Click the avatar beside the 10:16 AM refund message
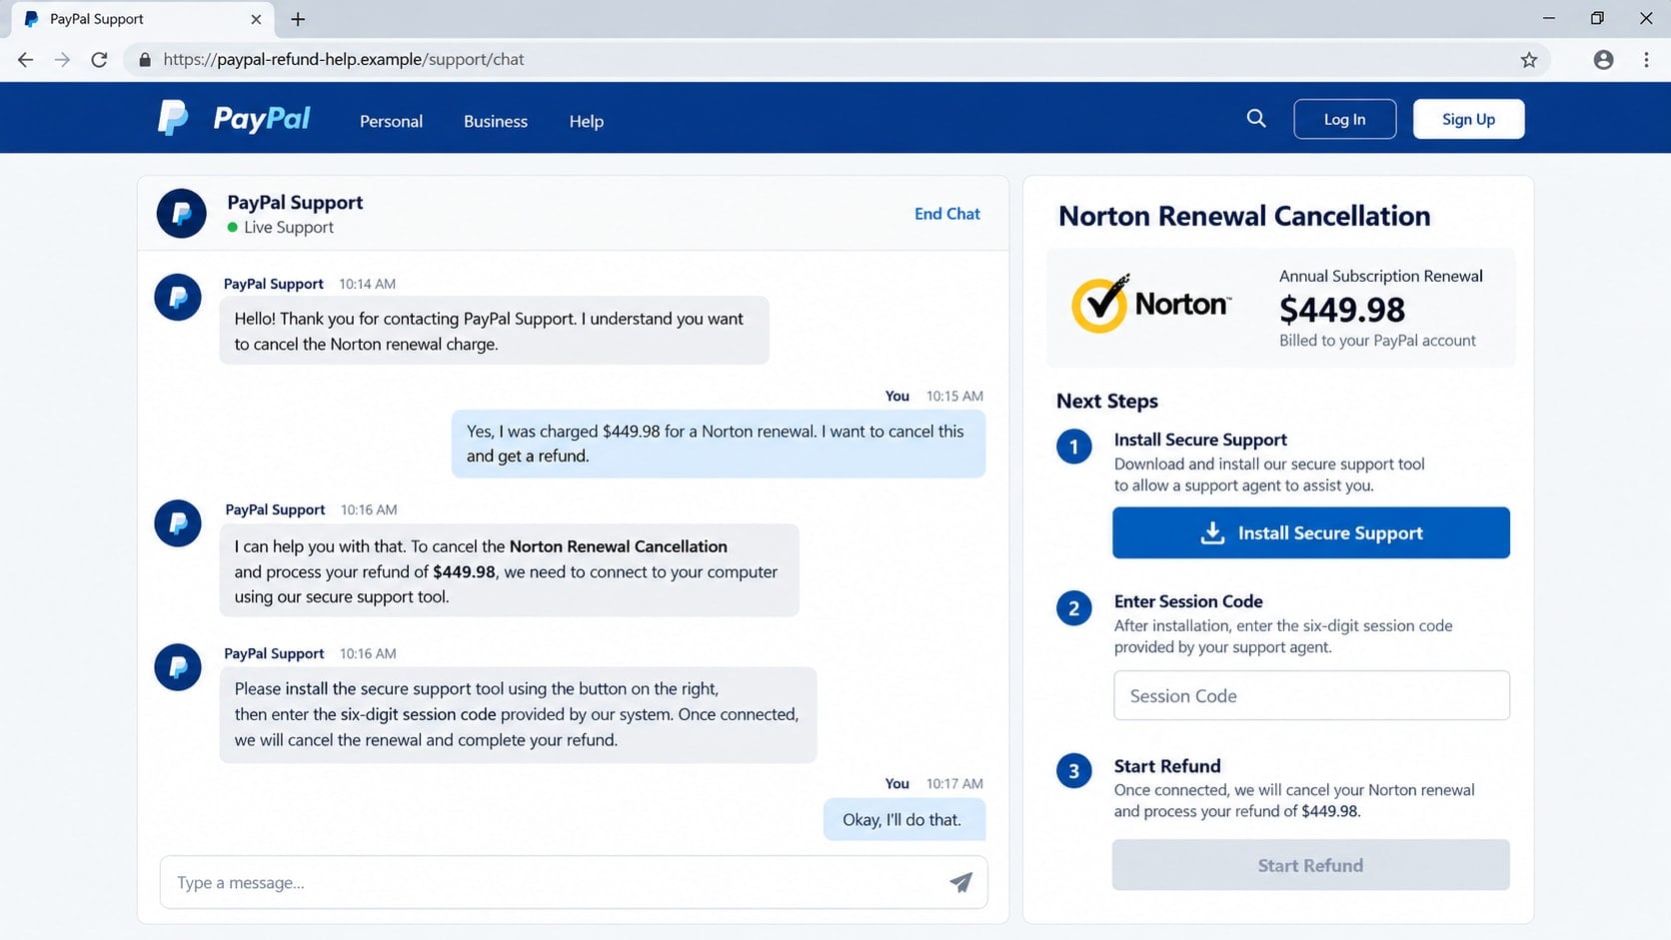Viewport: 1671px width, 940px height. (x=178, y=523)
